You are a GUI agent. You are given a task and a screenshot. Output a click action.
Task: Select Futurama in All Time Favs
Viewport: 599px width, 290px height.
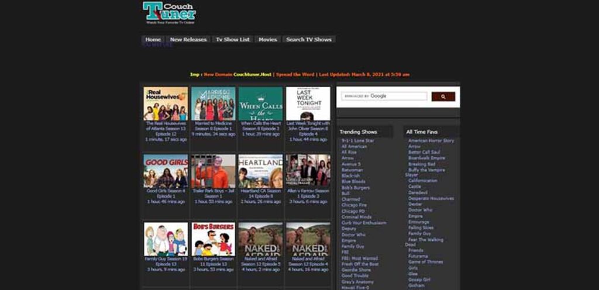point(418,257)
